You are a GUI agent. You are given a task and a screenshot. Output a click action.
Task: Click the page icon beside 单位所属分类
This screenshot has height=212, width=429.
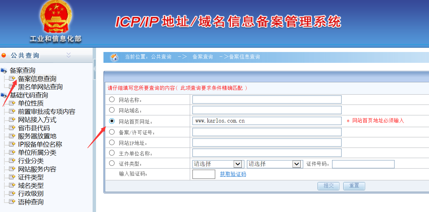coord(12,153)
